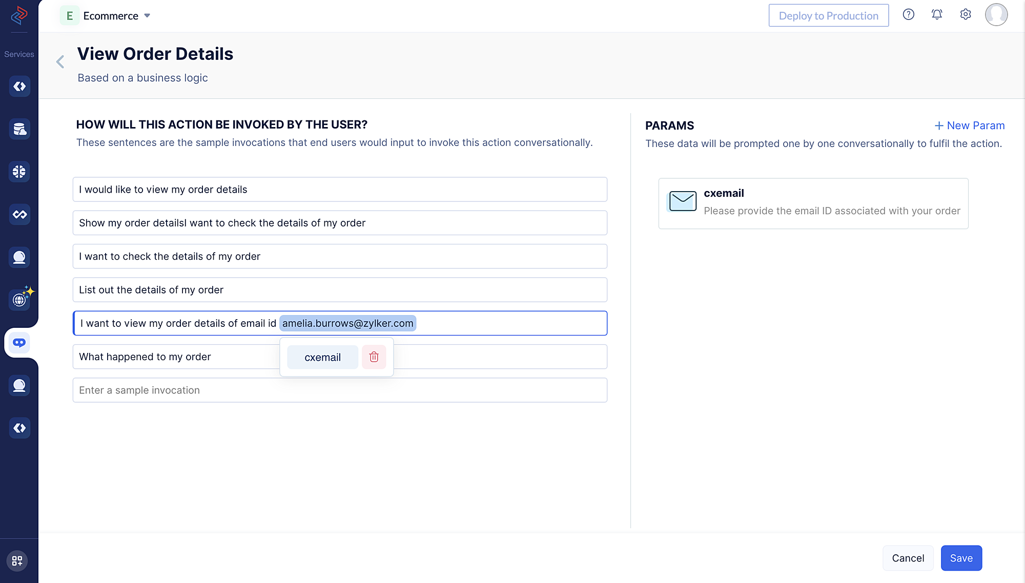Expand the Ecommerce project dropdown
1025x583 pixels.
pyautogui.click(x=147, y=16)
